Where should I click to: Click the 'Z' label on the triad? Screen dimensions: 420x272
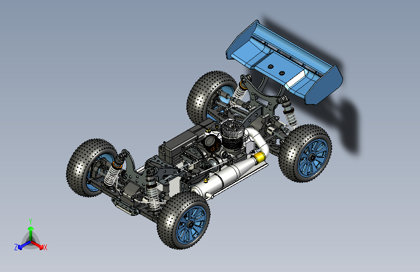coord(16,247)
